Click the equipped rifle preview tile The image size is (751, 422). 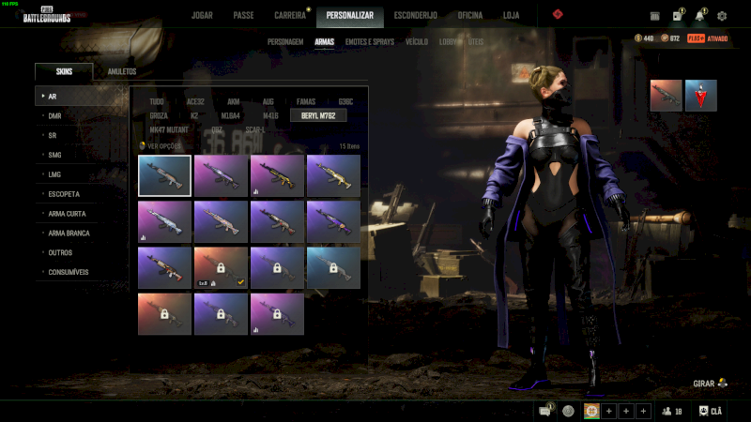click(x=666, y=96)
